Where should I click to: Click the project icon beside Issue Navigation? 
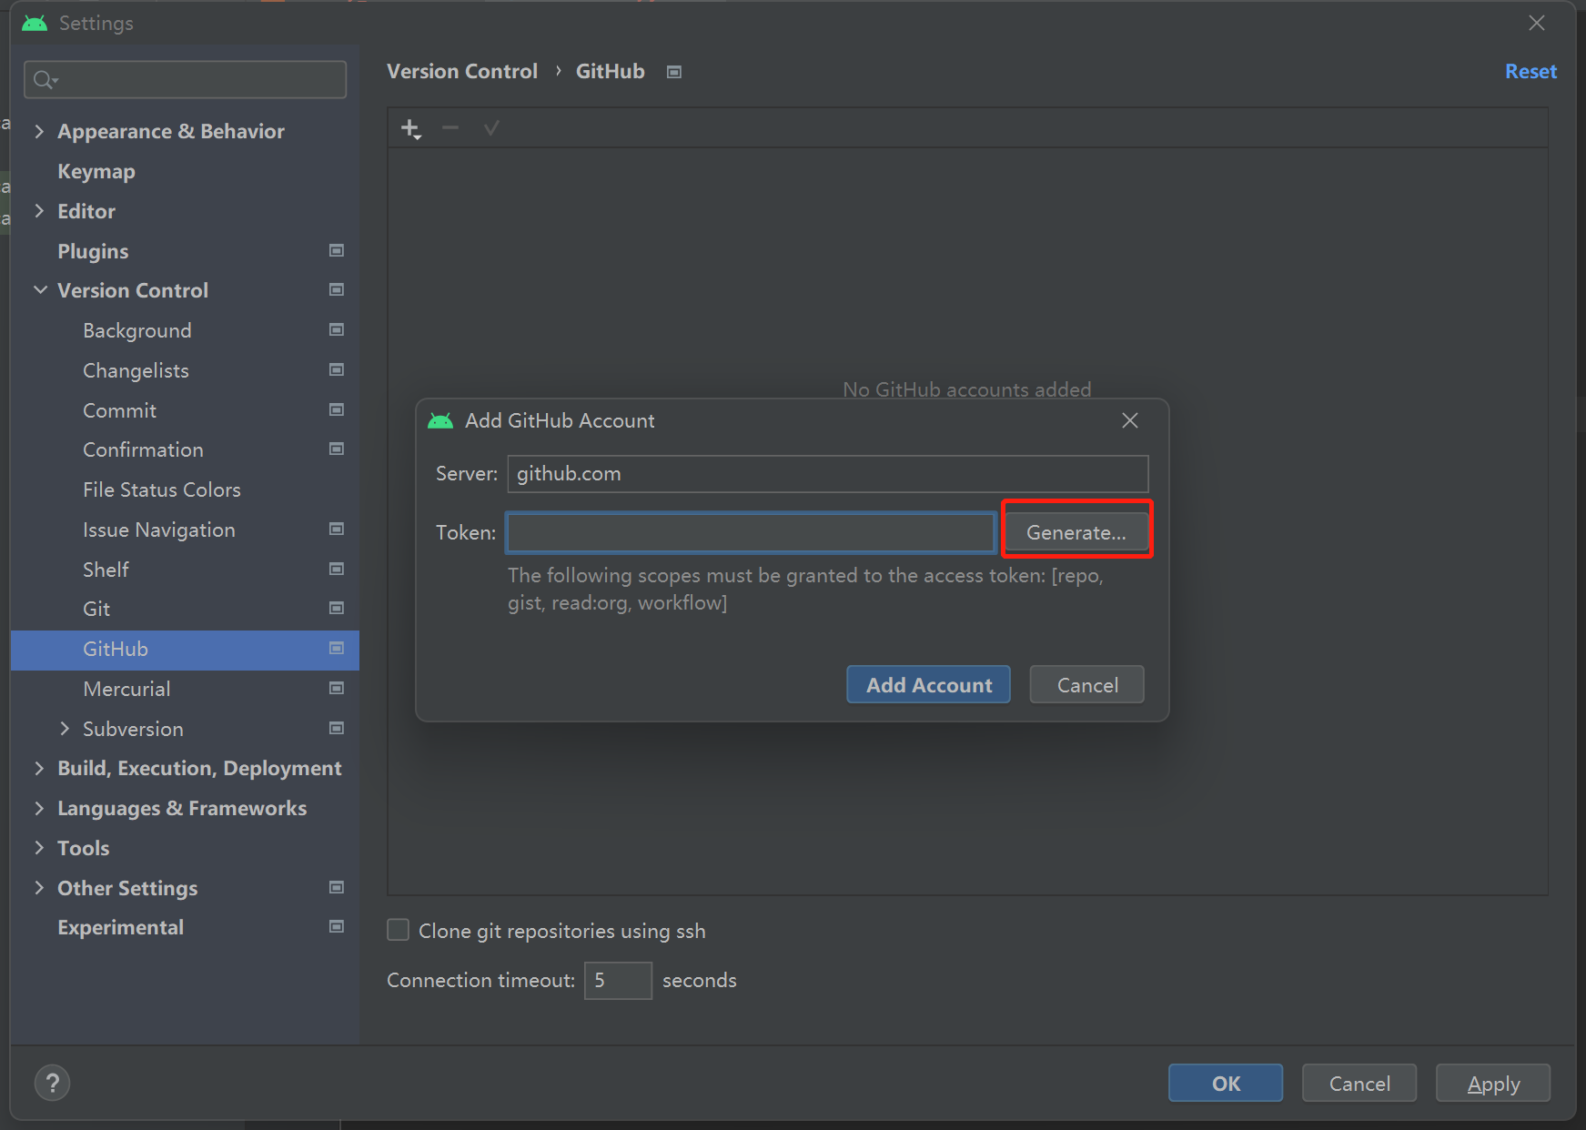pos(337,530)
